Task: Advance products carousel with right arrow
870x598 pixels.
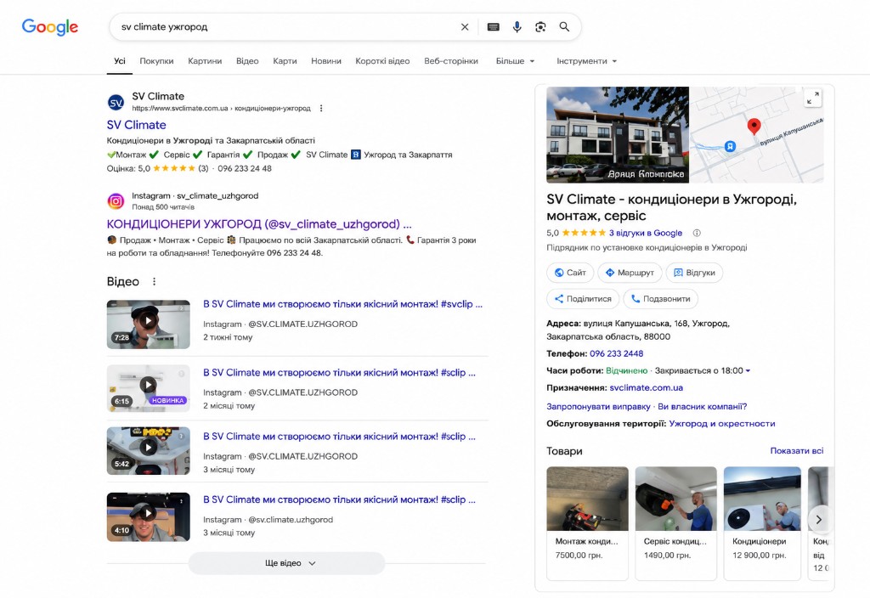Action: (x=819, y=520)
